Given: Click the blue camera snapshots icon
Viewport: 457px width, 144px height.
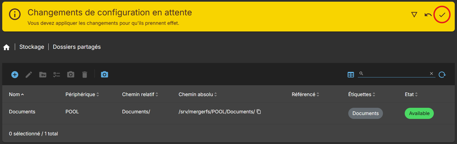Looking at the screenshot, I should pos(105,74).
